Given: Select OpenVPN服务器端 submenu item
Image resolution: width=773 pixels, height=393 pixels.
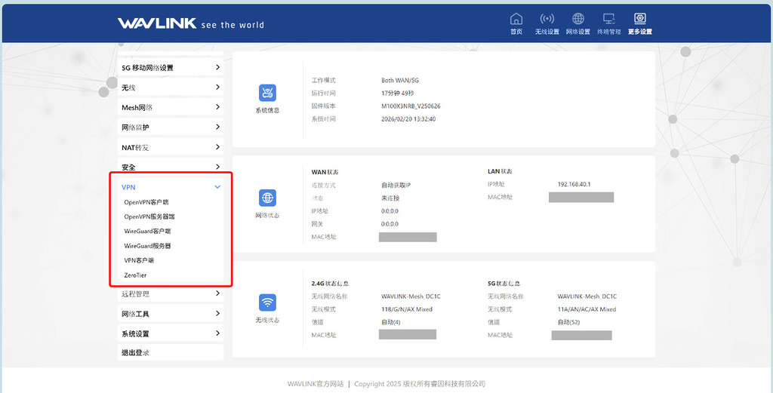Looking at the screenshot, I should 149,216.
